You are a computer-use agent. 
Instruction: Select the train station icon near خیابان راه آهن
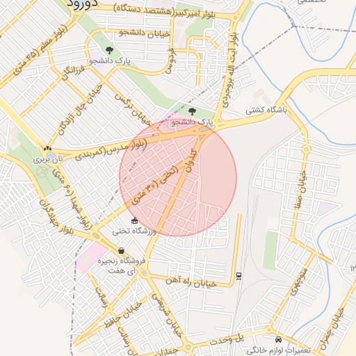239,276
